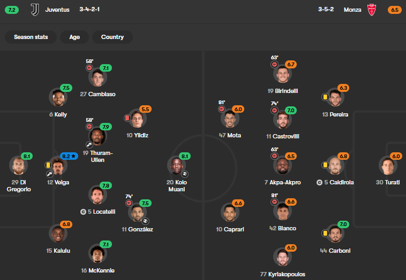Click Yildiz's red card icon
406x280 pixels.
click(x=127, y=118)
